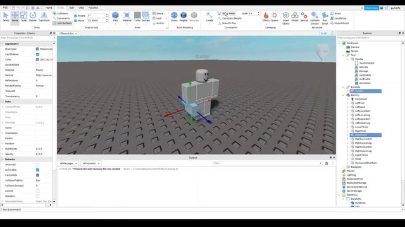Toggle Constraints tool option
Image resolution: width=405 pixels, height=227 pixels.
(61, 18)
